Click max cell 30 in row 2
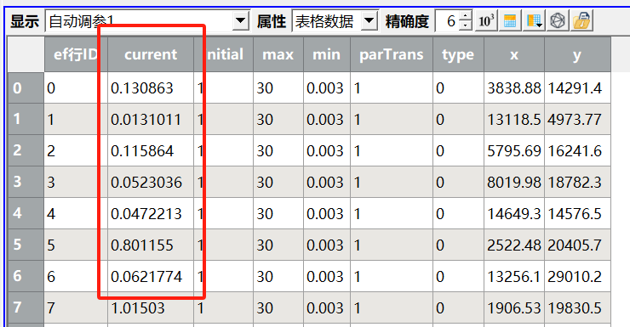The image size is (630, 327). [x=278, y=150]
